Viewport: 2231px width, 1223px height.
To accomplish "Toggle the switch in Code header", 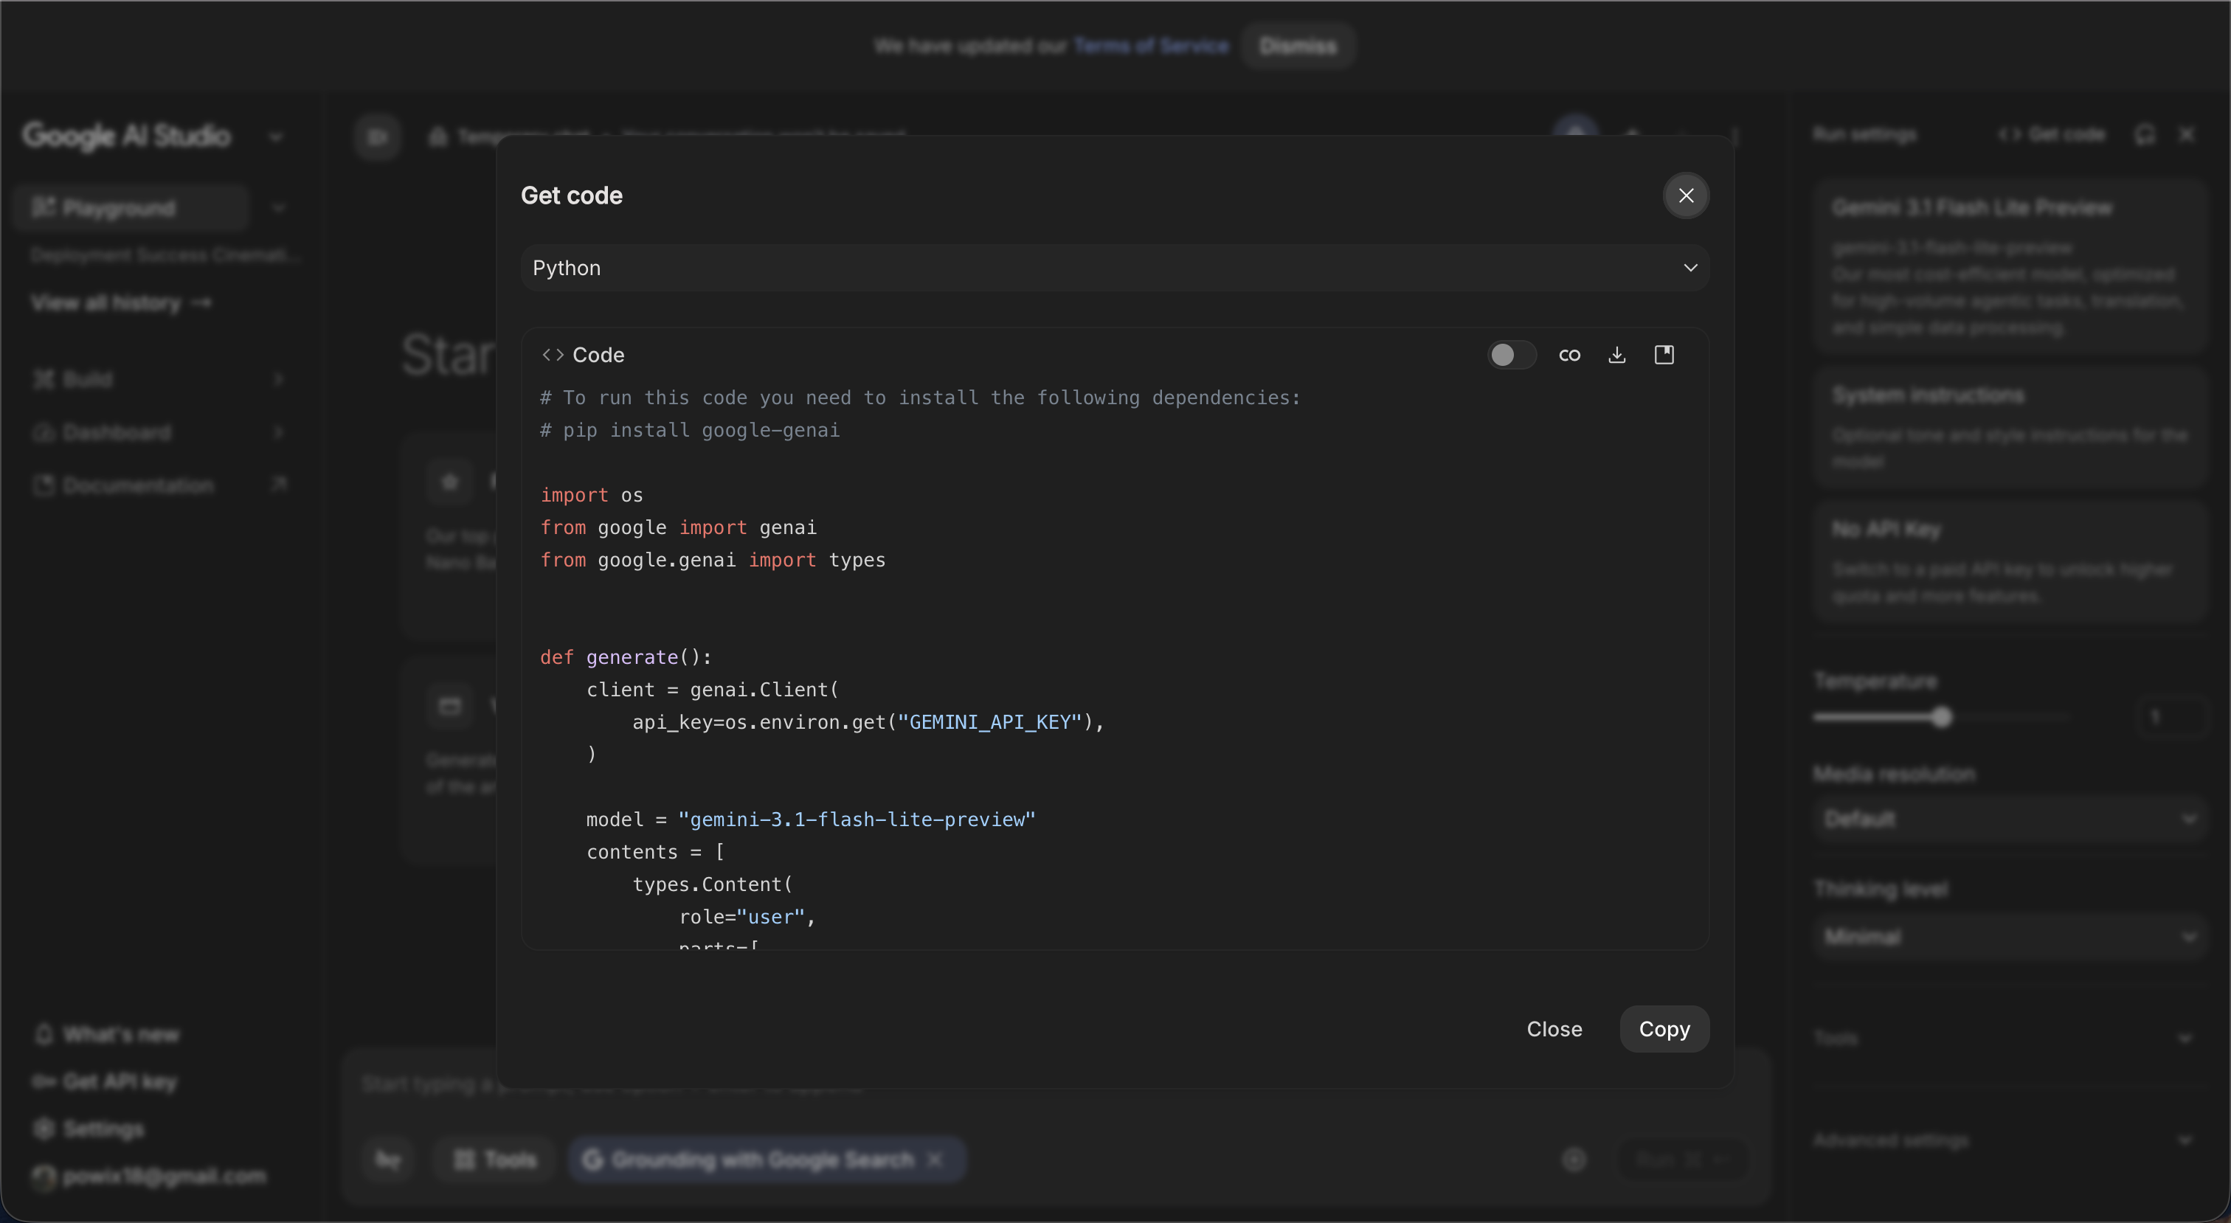I will coord(1510,355).
